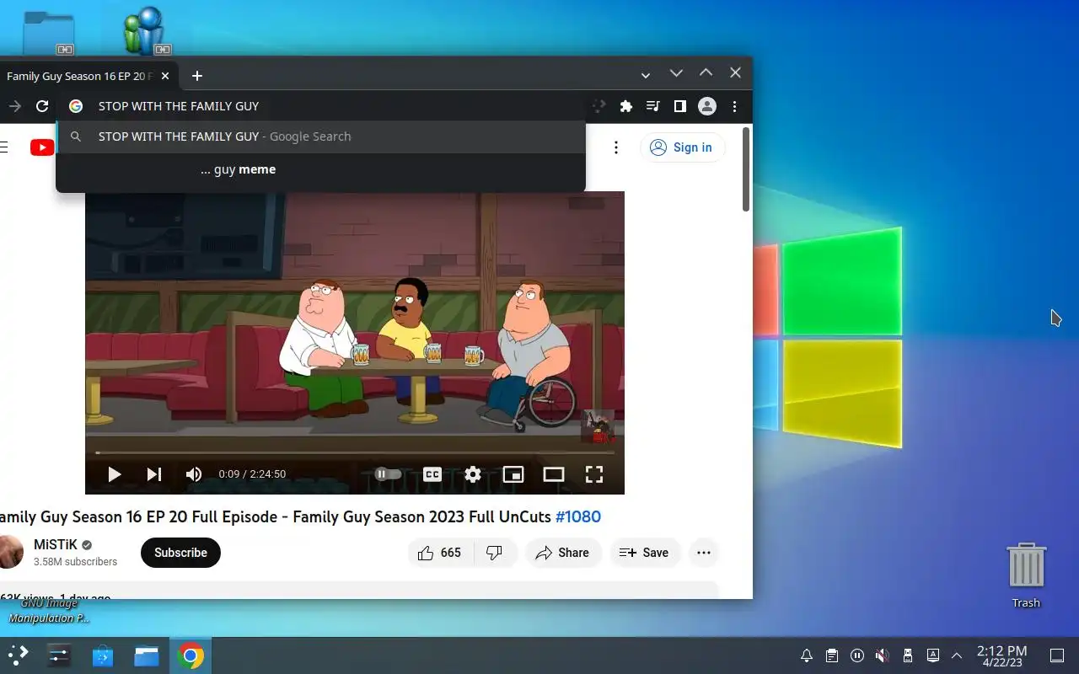
Task: Toggle YouTube autoplay switch
Action: pyautogui.click(x=388, y=474)
